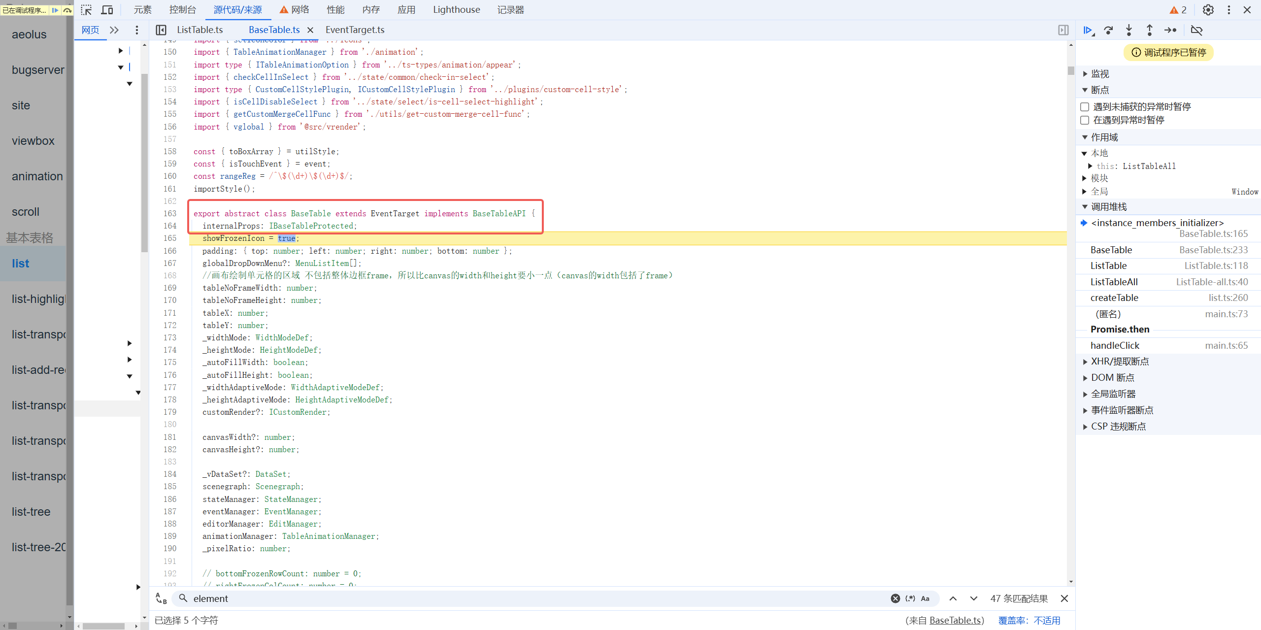Open DevTools settings gear
Screen dimensions: 1261x630
click(1208, 10)
